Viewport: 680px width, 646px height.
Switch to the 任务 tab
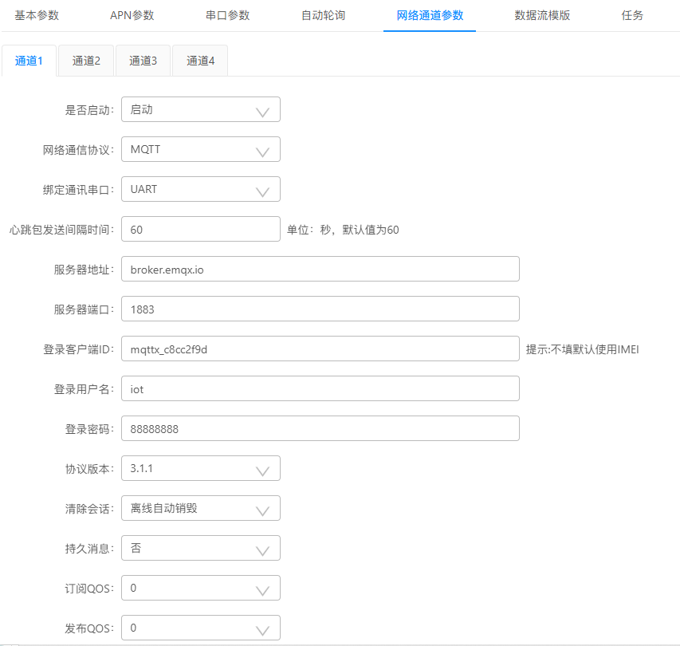pos(632,16)
